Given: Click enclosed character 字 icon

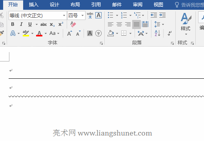Looking at the screenshot, I should point(98,33).
